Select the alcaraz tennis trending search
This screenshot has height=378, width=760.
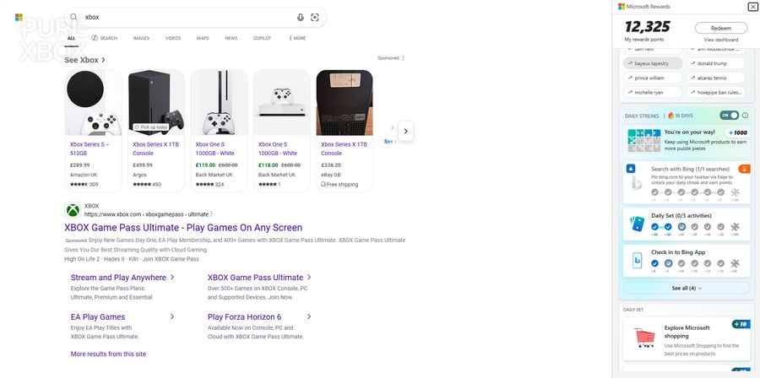tap(715, 78)
